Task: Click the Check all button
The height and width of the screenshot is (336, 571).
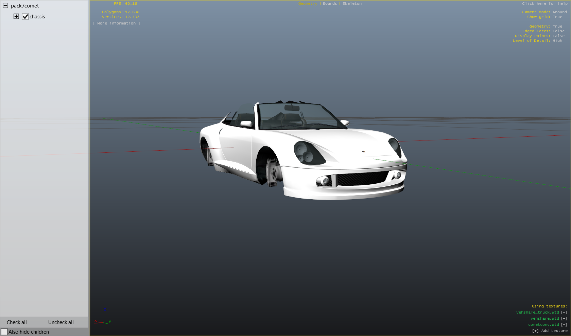Action: tap(17, 322)
